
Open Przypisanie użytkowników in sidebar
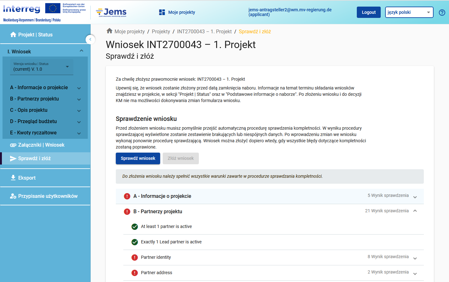point(48,196)
